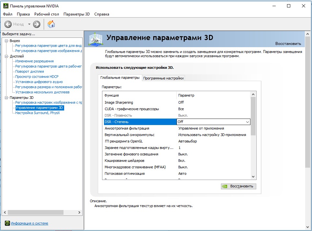Select Заранее подготовленные кадры row
Image resolution: width=312 pixels, height=231 pixels.
[177, 148]
